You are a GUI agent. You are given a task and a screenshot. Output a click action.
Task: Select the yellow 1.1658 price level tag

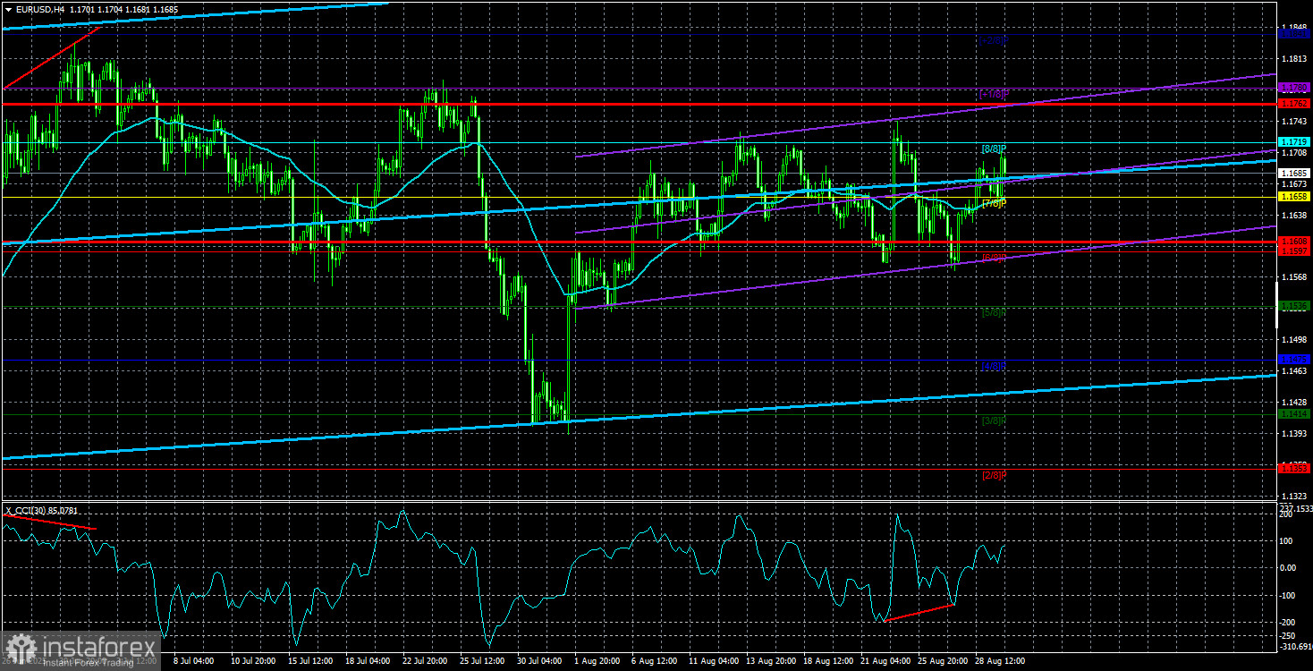[1294, 195]
